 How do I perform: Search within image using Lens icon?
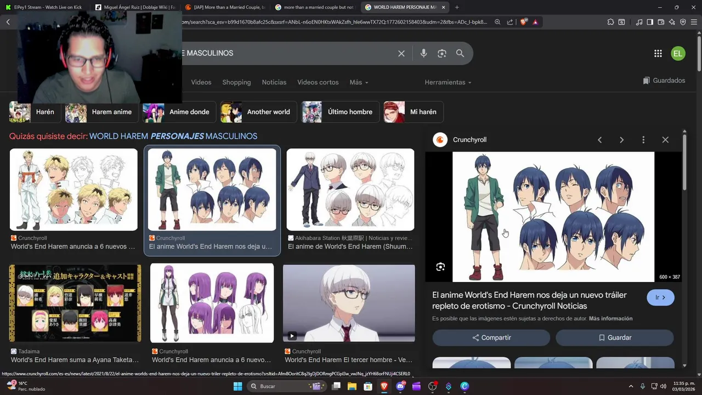coord(440,267)
